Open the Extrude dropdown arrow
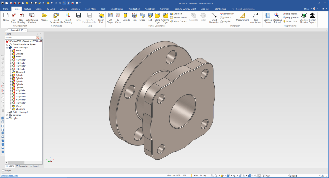The image size is (329, 178). (126, 22)
